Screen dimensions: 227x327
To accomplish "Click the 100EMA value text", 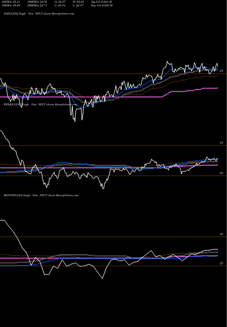I will (38, 2).
